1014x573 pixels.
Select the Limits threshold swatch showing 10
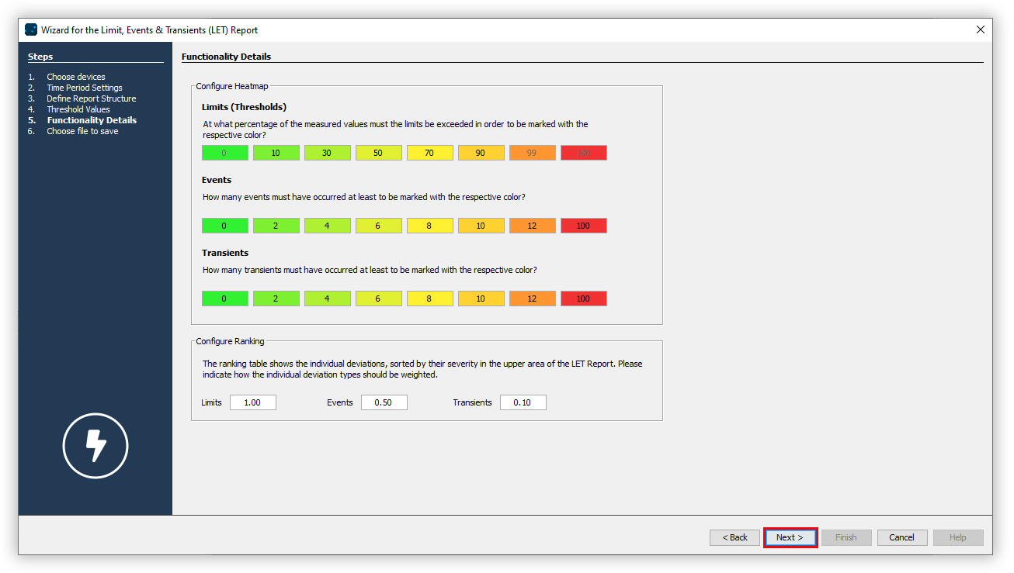click(276, 153)
